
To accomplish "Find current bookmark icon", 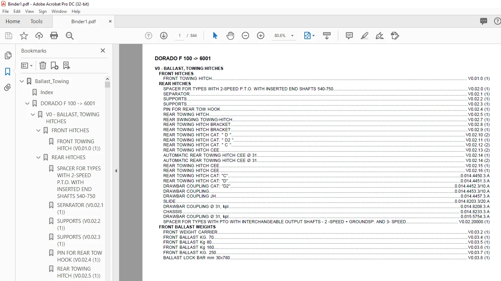I will pos(66,65).
